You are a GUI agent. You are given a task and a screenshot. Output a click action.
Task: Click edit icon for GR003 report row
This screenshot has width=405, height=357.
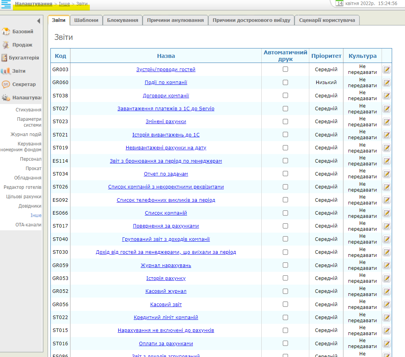(387, 70)
